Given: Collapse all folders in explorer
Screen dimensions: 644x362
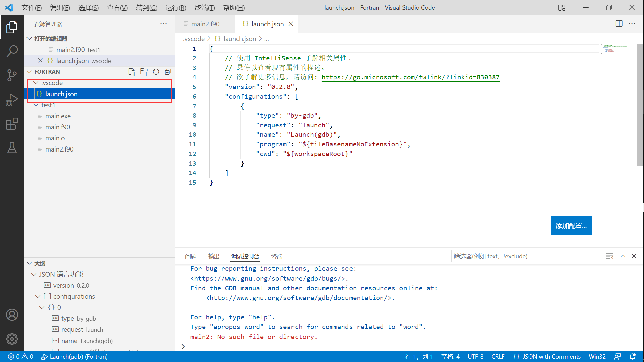Looking at the screenshot, I should click(x=168, y=72).
